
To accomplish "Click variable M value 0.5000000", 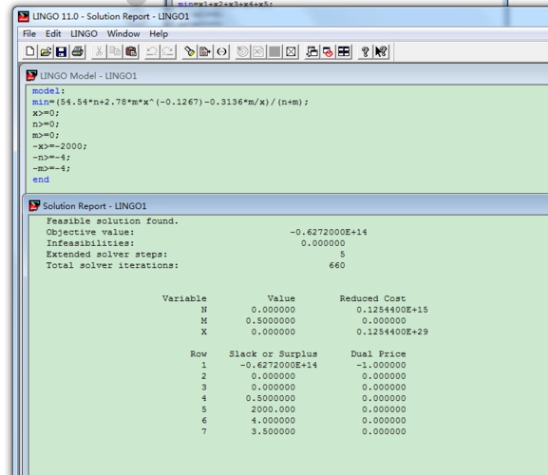I will click(270, 320).
